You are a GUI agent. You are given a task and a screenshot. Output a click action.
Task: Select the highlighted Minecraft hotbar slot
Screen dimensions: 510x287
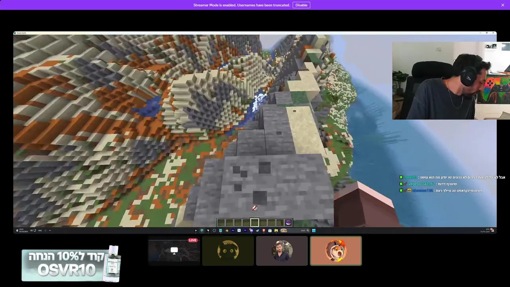pyautogui.click(x=255, y=222)
